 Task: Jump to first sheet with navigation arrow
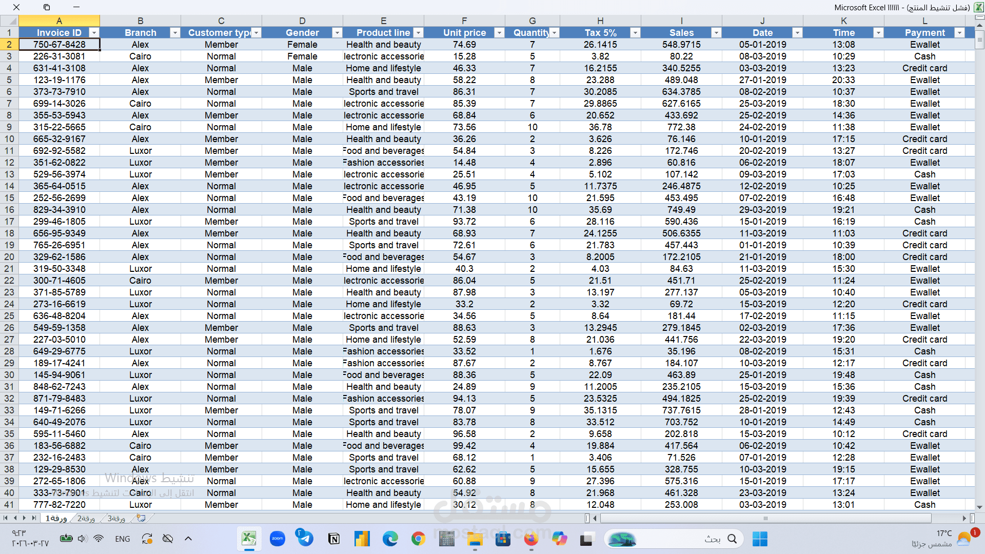[6, 519]
